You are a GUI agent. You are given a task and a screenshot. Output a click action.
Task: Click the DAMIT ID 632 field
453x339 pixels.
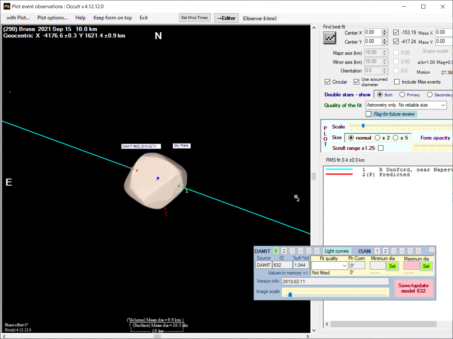tap(282, 265)
